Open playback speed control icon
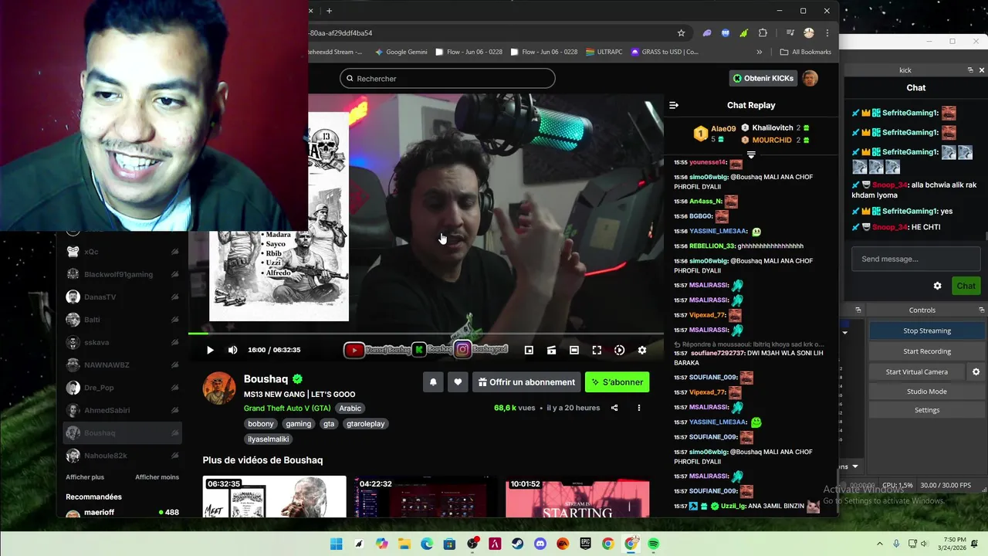 [619, 350]
